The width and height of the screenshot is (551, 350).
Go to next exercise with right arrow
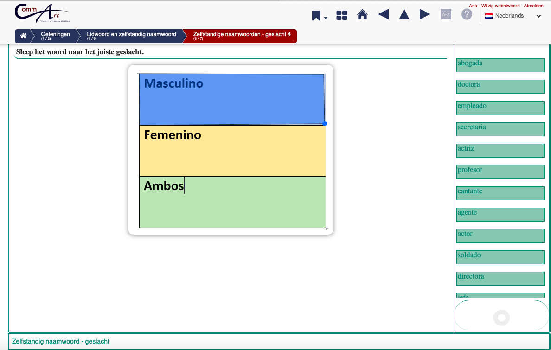425,14
